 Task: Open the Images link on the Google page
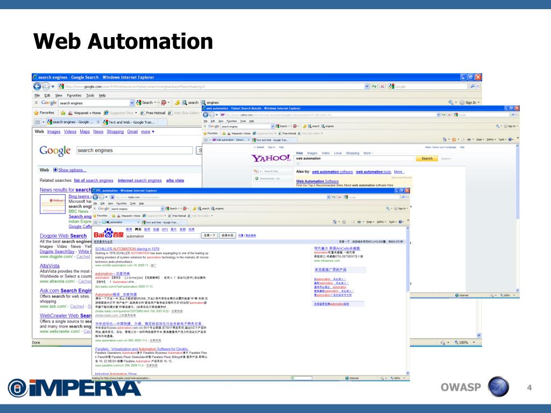point(54,132)
